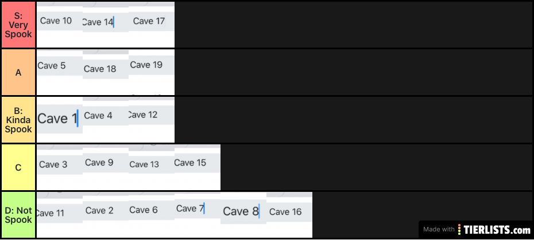Click the red S: Very Spook label
This screenshot has width=534, height=240.
point(18,25)
